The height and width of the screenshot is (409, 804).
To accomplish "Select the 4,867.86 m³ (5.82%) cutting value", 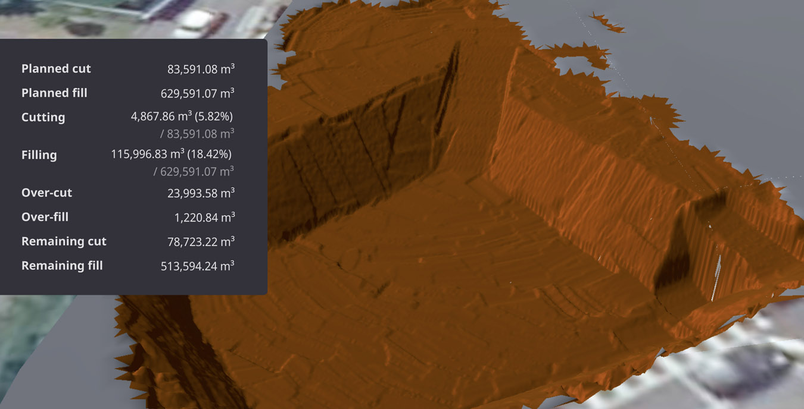I will tap(182, 117).
